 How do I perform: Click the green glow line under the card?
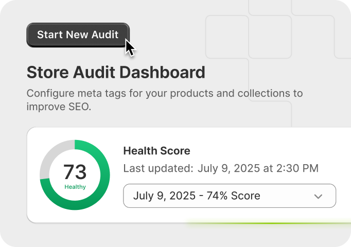coord(268,224)
